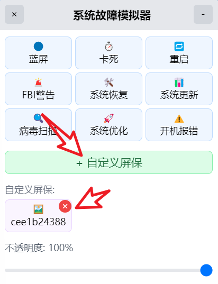Click the rocket icon for 系统优化
Image resolution: width=218 pixels, height=284 pixels.
point(108,118)
